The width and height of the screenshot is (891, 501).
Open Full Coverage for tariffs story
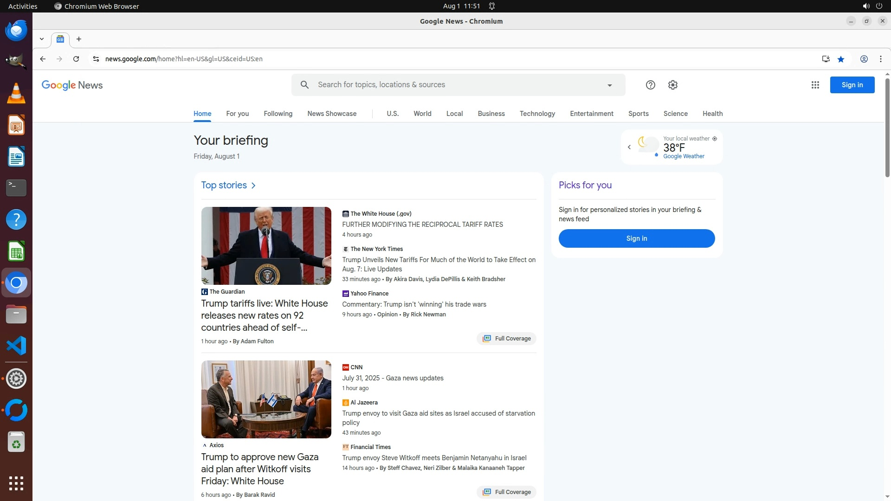(x=506, y=339)
